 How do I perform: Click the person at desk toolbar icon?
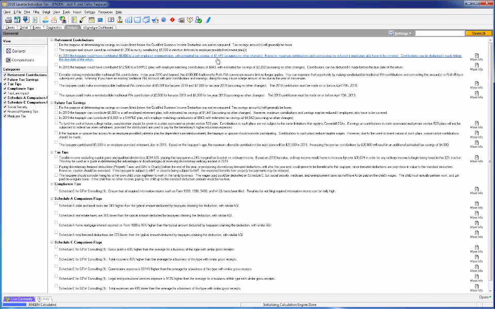[x=120, y=20]
